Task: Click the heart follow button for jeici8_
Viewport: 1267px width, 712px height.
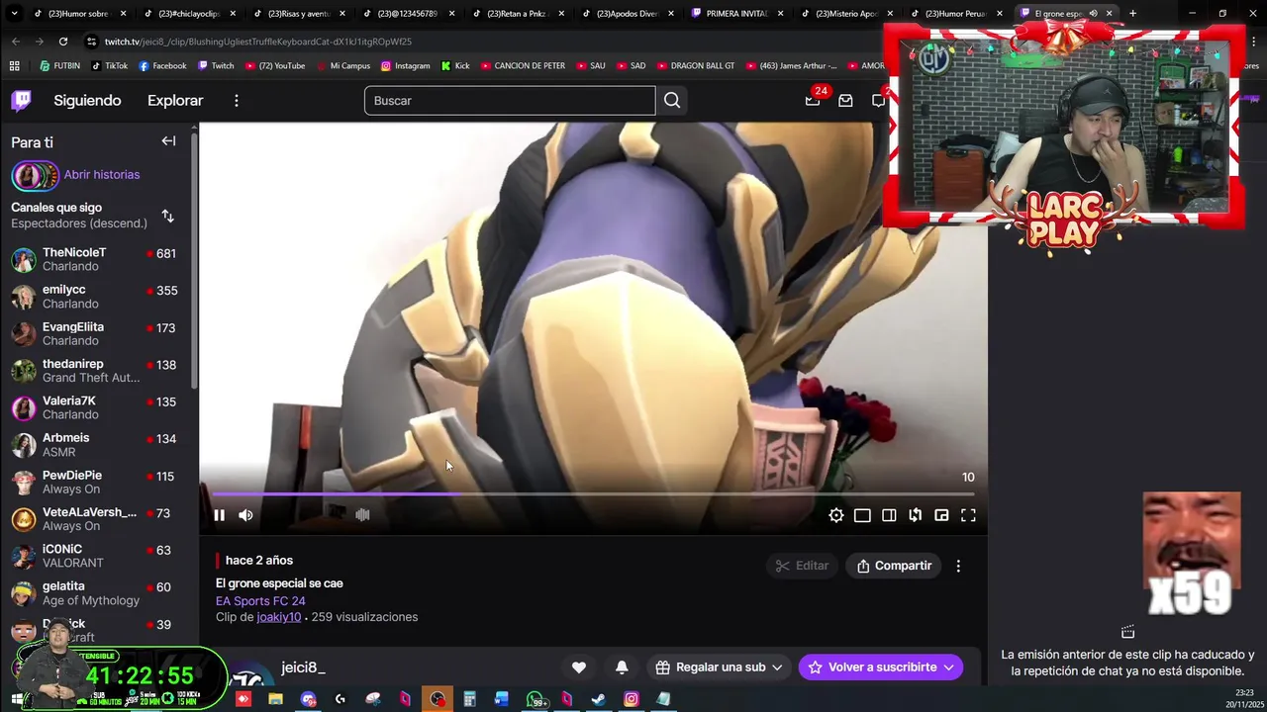Action: (579, 667)
